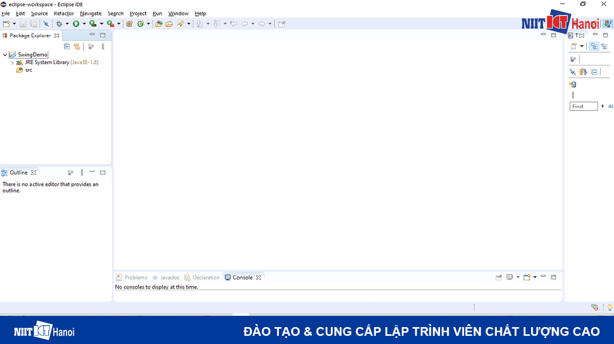Run the application using the green Run icon
614x344 pixels.
point(75,24)
